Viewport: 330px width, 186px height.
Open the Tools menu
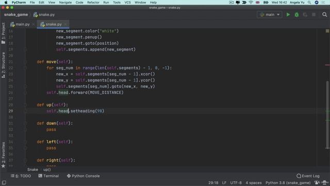117,2
